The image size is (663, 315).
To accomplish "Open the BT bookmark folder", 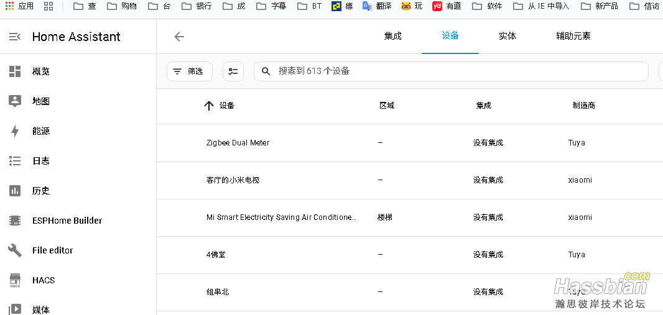I will tap(309, 6).
